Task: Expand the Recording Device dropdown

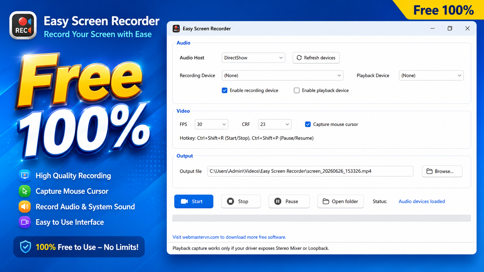Action: [283, 75]
